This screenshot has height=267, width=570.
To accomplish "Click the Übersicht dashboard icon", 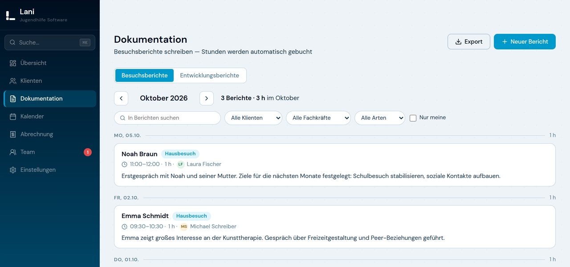I will 13,63.
